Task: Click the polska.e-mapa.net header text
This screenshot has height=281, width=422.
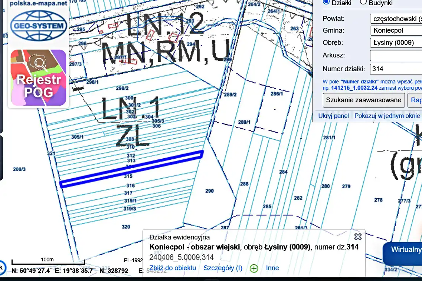Action: [39, 3]
